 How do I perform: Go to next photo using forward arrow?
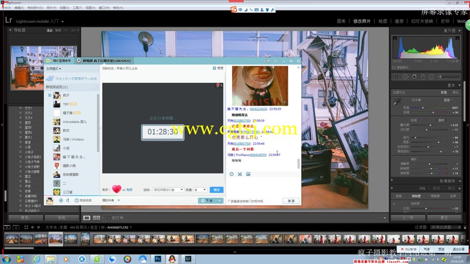[x=38, y=228]
